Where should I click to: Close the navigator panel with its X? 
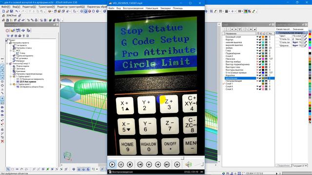(x=58, y=25)
